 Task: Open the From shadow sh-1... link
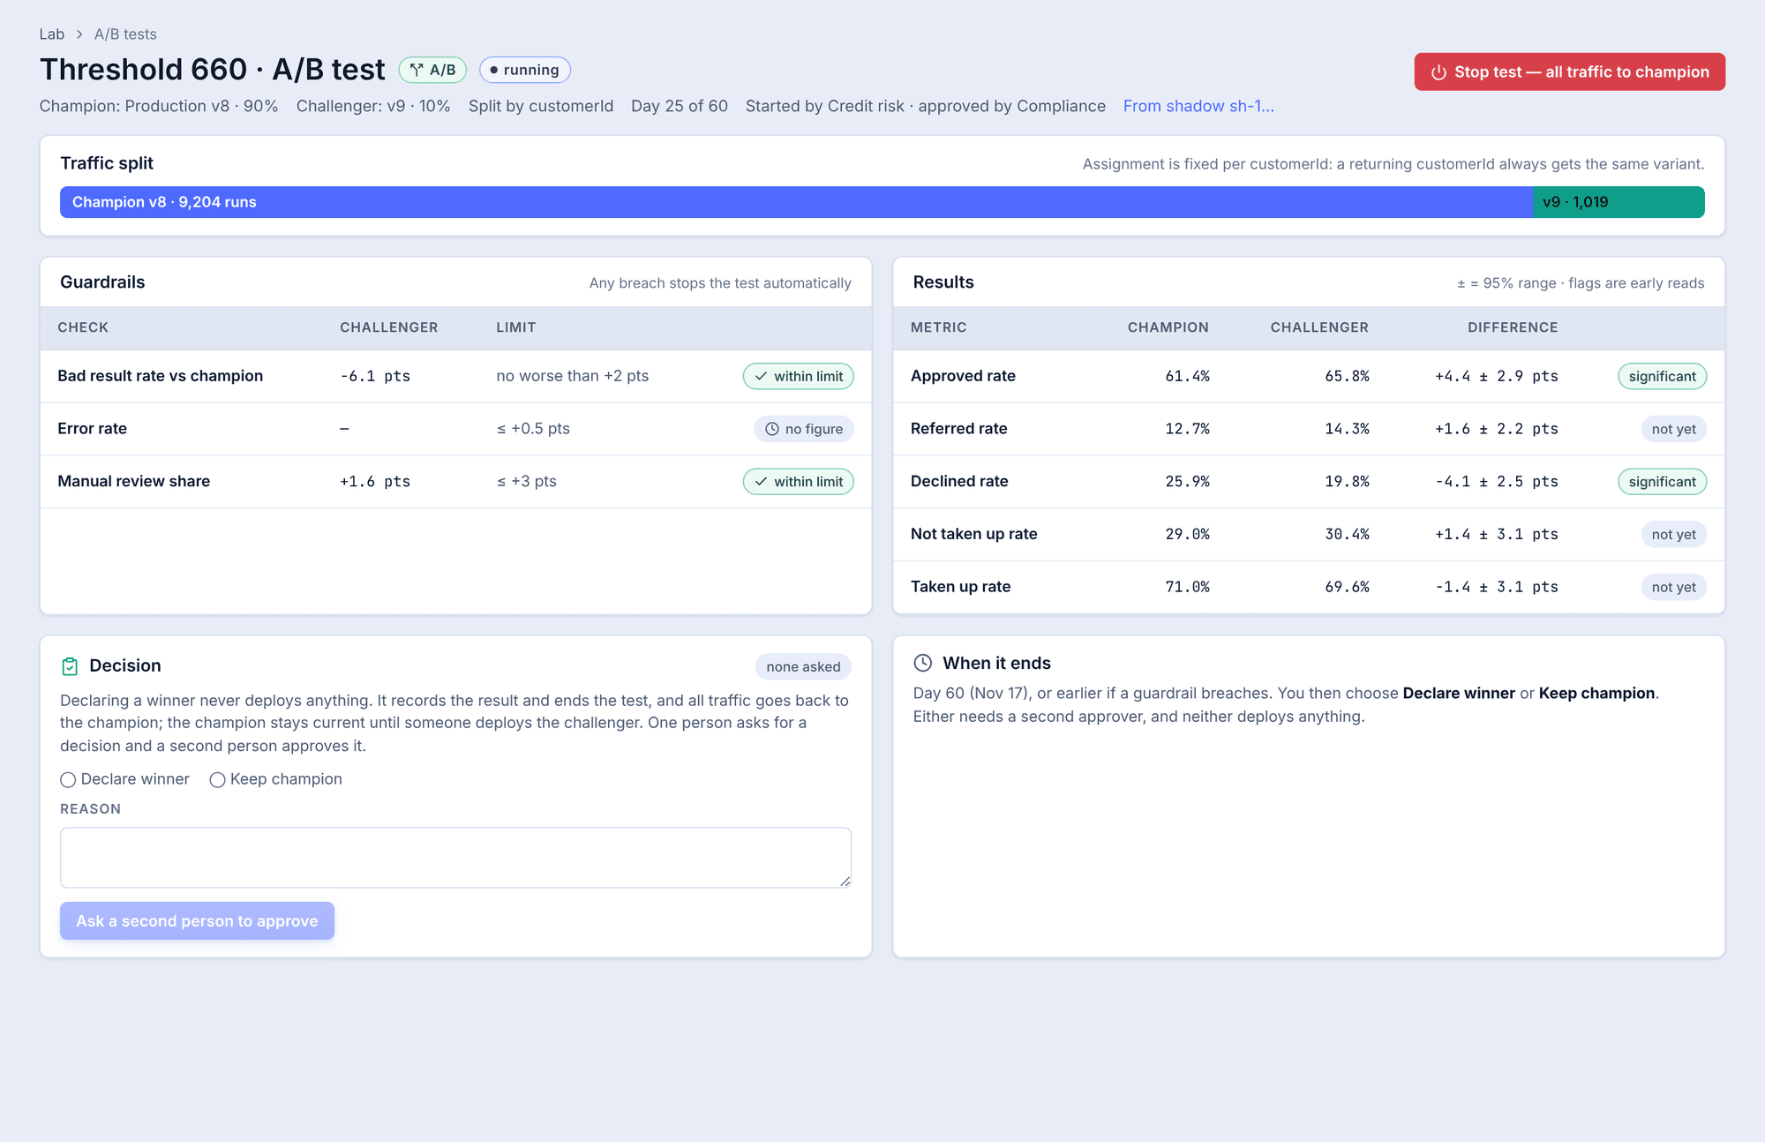[1198, 106]
